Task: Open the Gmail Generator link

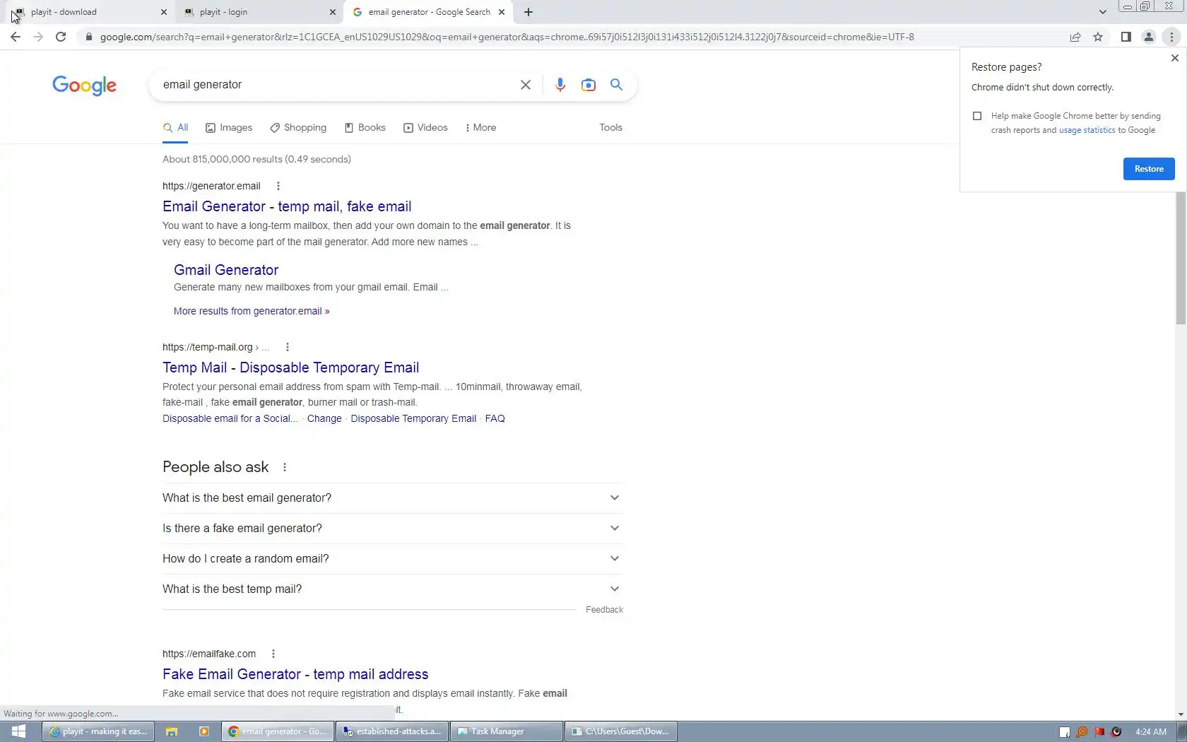Action: (226, 270)
